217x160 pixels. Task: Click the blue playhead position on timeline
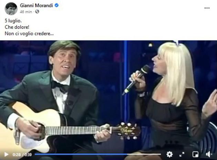127,155
